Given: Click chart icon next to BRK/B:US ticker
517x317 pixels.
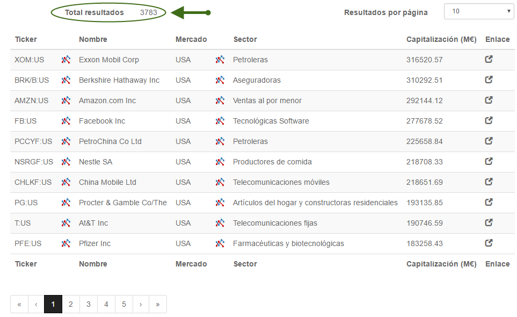Looking at the screenshot, I should point(66,80).
